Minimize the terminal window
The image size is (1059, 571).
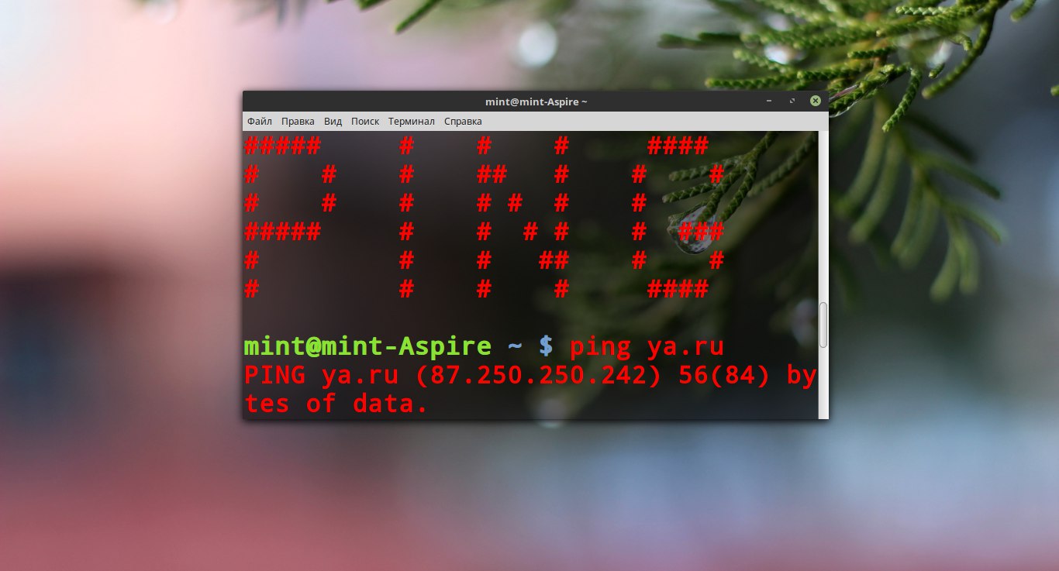coord(769,101)
